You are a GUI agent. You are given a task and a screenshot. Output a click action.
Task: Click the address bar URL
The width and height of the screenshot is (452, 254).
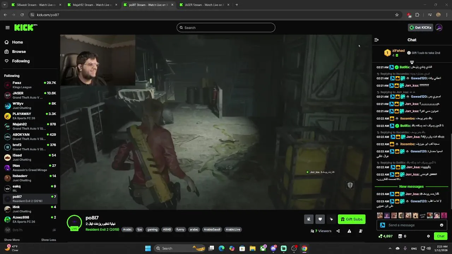(x=48, y=15)
